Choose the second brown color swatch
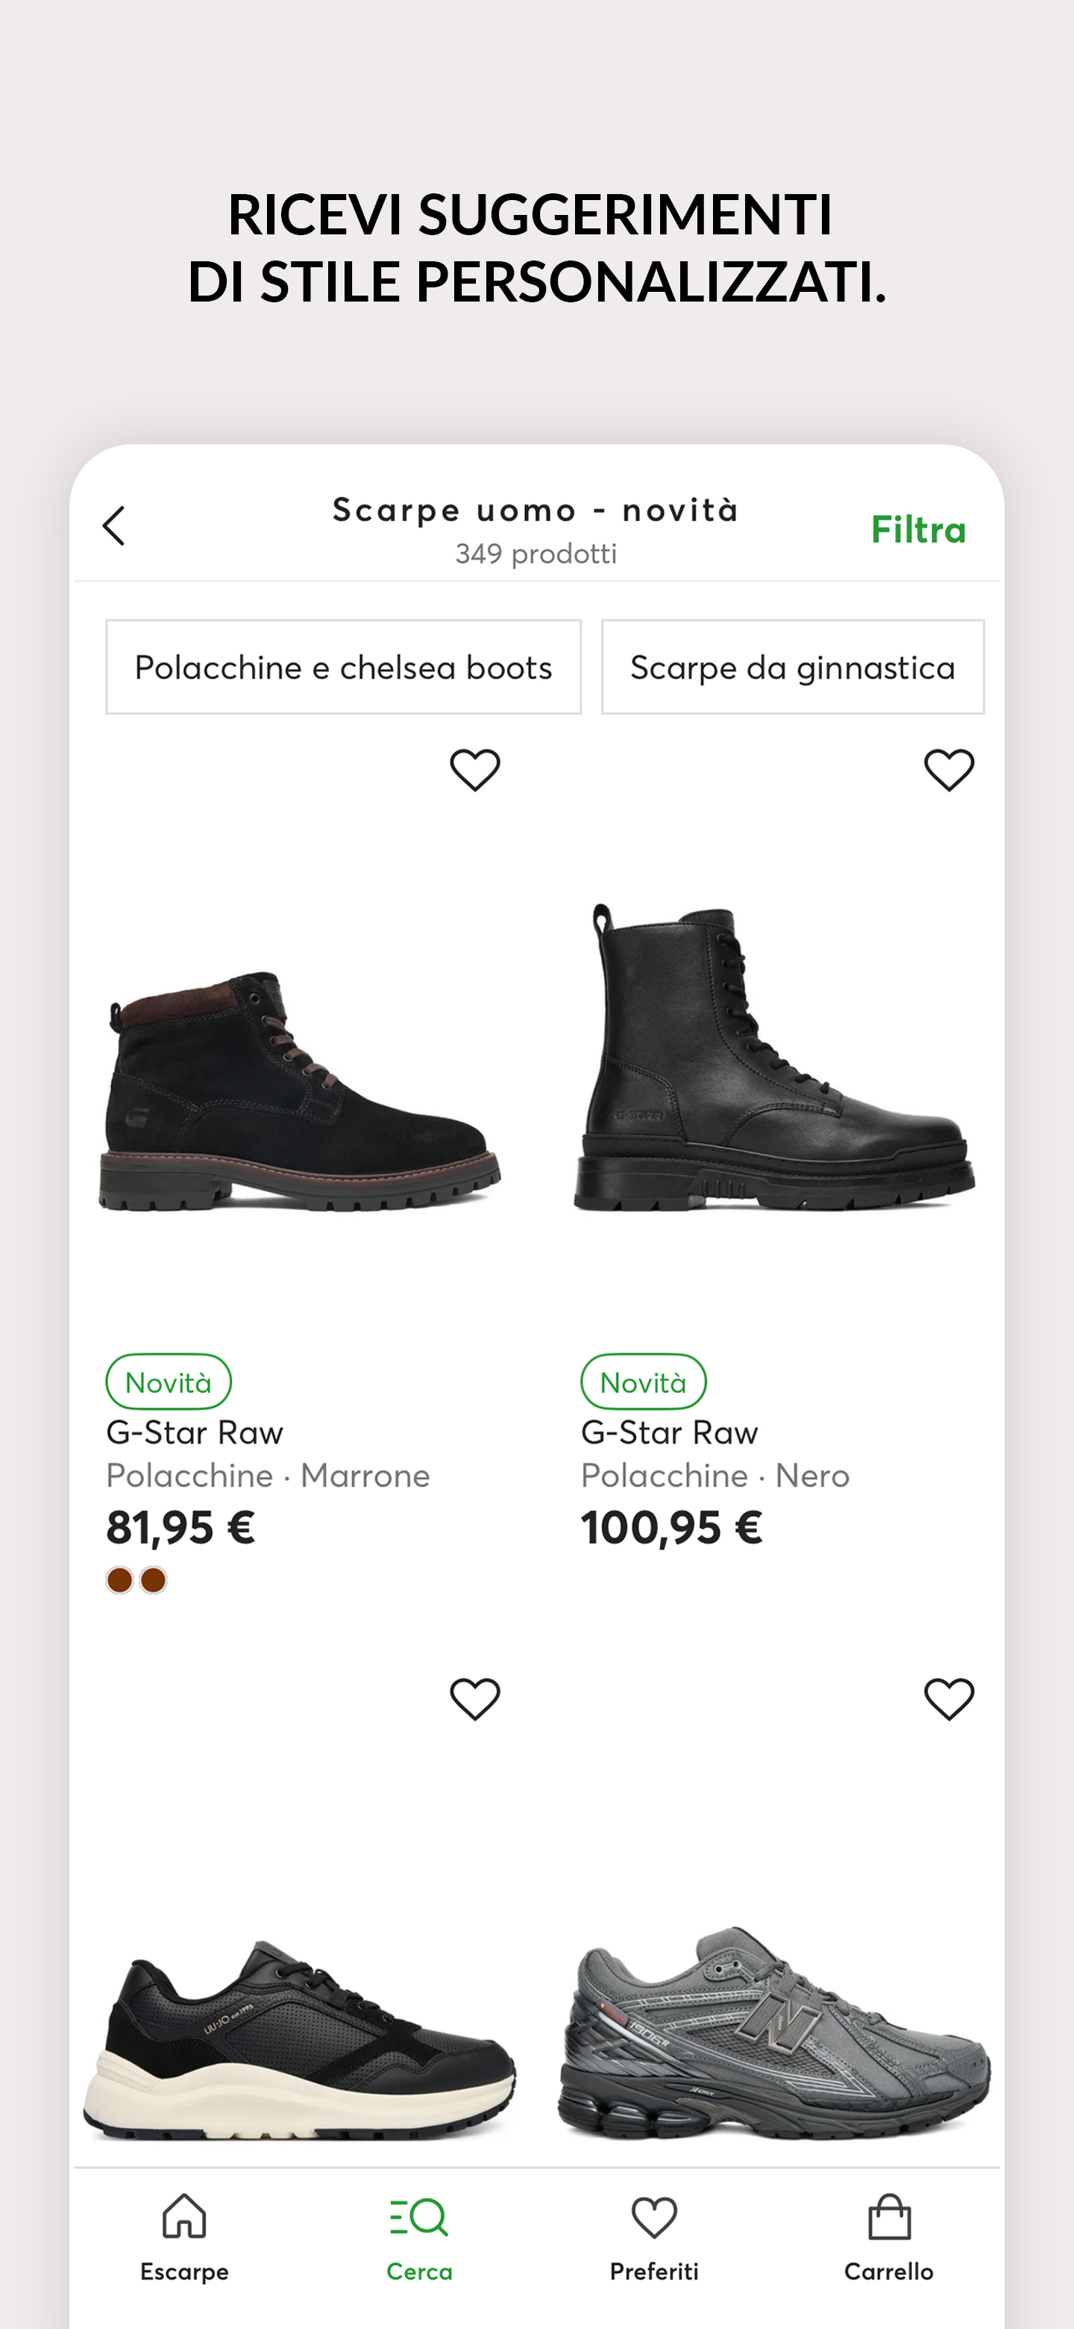The height and width of the screenshot is (2329, 1074). point(154,1580)
